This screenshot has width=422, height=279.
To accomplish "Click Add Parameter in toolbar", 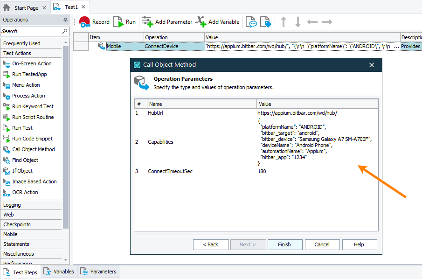I will [167, 22].
